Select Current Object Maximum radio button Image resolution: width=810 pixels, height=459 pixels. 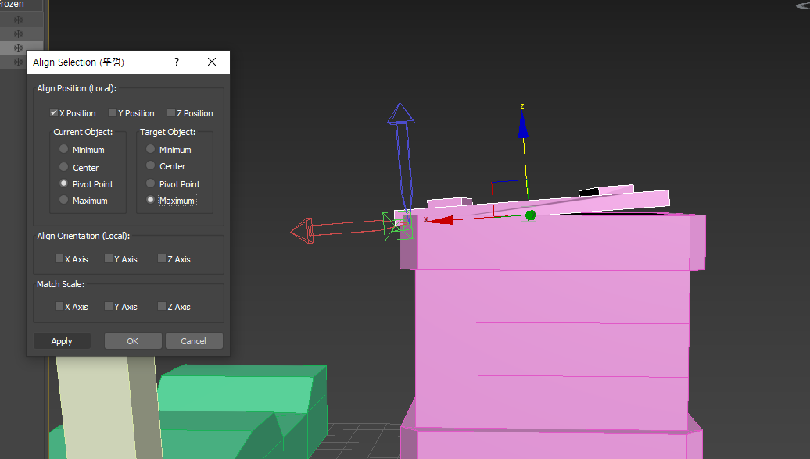pyautogui.click(x=63, y=200)
